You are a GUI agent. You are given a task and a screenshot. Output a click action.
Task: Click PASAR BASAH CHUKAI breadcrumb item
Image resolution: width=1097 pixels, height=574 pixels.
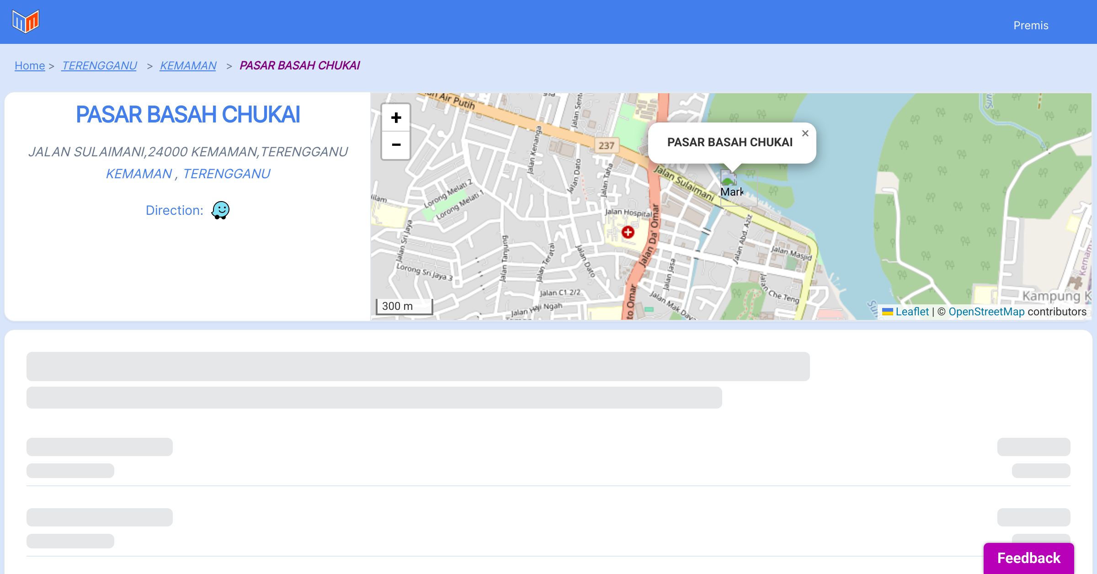click(x=299, y=66)
